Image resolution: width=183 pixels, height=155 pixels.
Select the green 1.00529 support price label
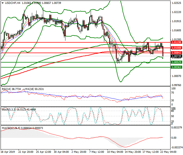click(x=177, y=62)
